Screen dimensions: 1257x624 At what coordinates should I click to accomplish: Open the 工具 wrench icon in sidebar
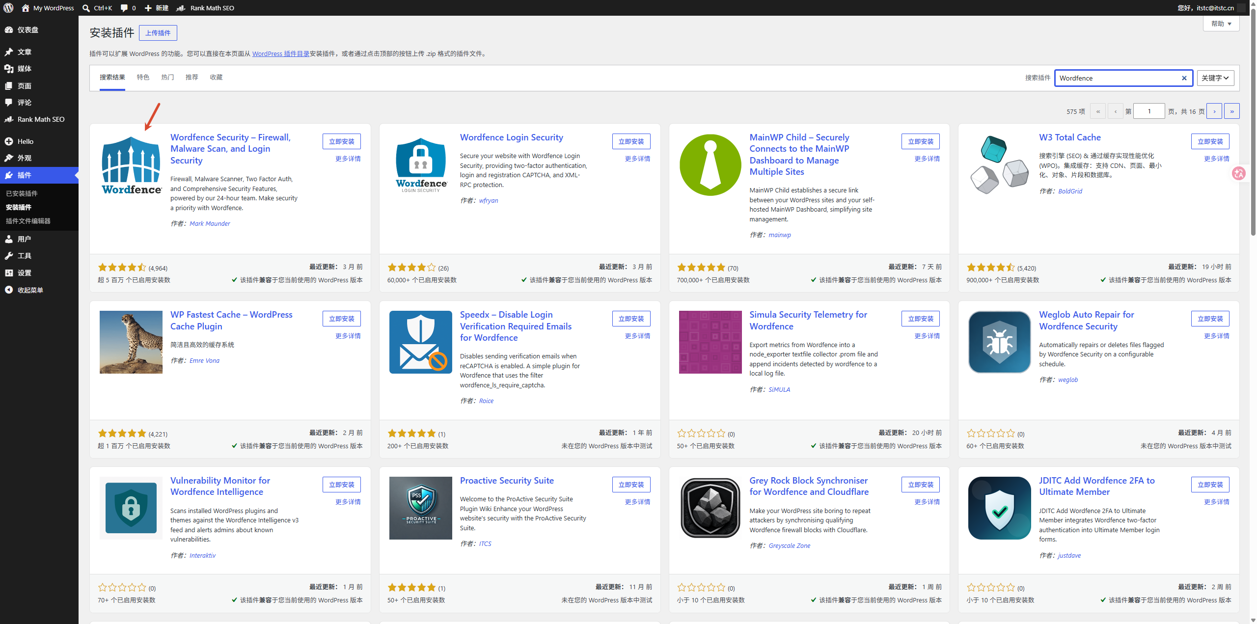pyautogui.click(x=9, y=256)
